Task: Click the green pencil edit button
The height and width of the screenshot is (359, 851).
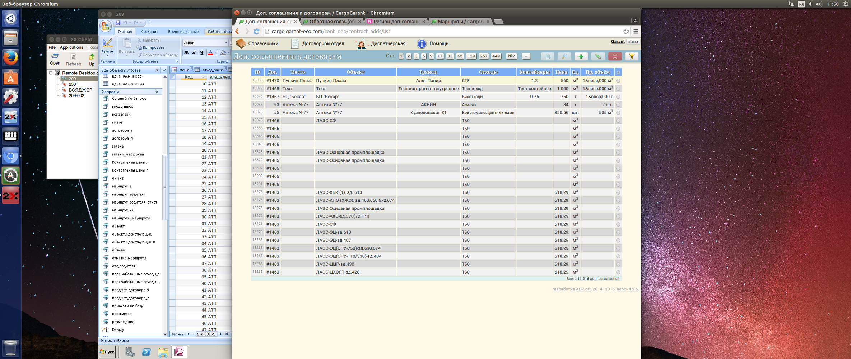Action: 598,56
